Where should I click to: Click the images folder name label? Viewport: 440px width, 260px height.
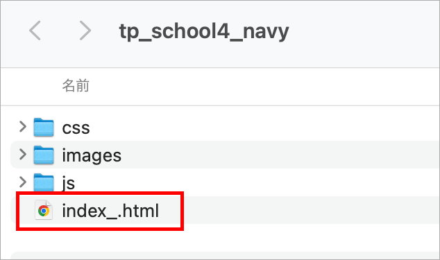click(92, 155)
